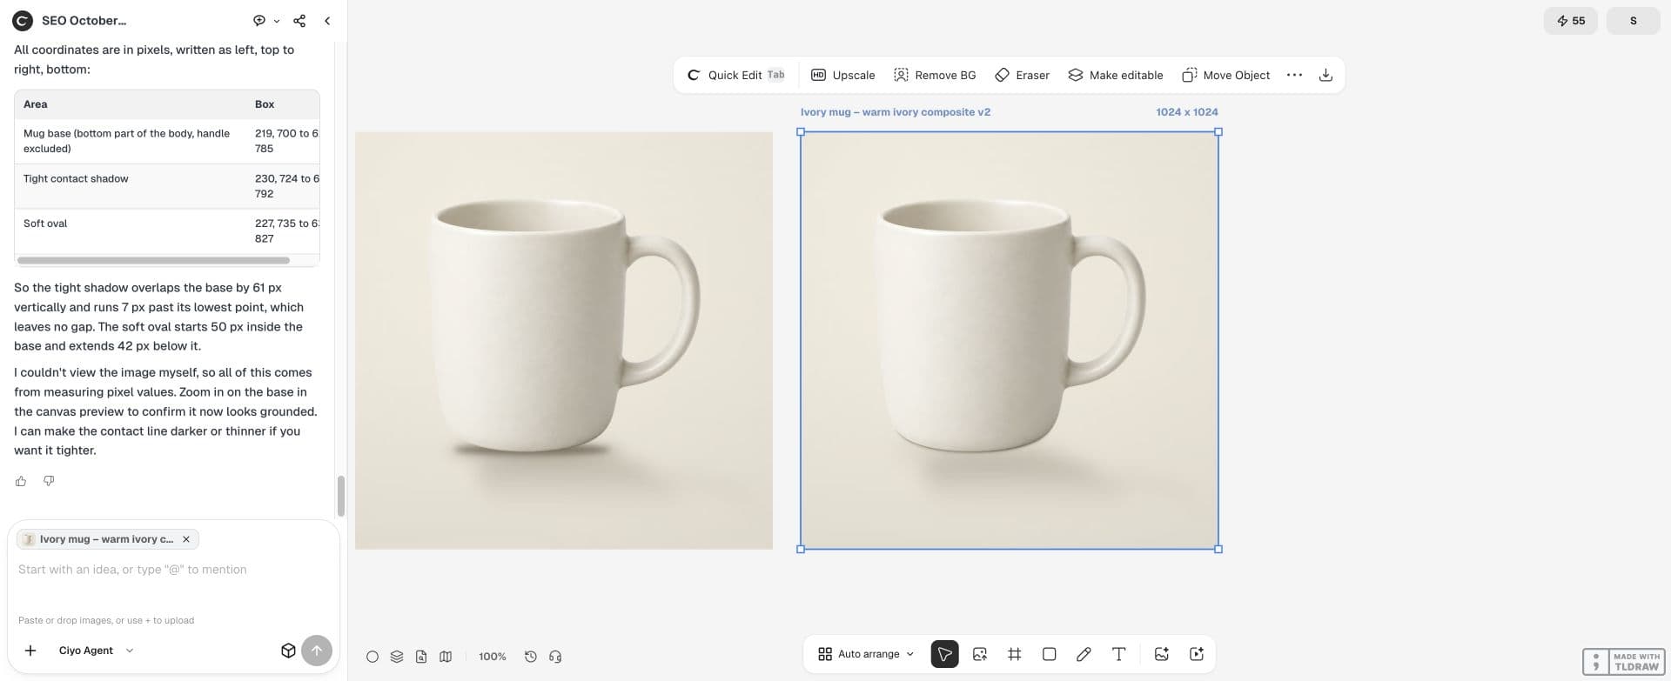Download the selected image

tap(1325, 75)
